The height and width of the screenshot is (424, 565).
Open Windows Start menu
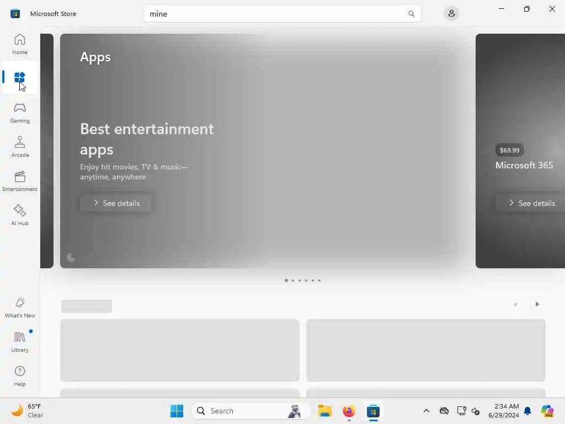coord(177,411)
